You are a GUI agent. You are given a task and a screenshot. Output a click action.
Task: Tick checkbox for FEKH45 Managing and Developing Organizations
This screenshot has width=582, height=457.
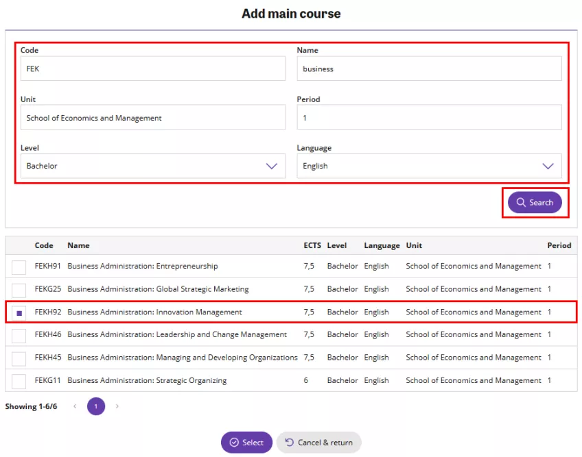[x=19, y=358]
